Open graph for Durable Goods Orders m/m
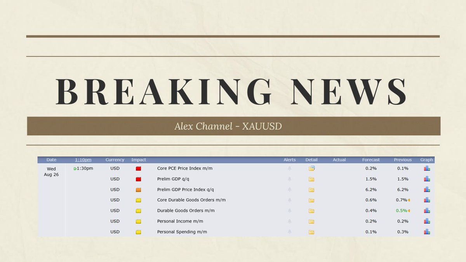The height and width of the screenshot is (262, 466). (x=427, y=210)
